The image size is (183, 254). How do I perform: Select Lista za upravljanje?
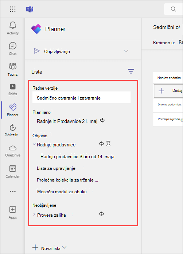coord(56,168)
